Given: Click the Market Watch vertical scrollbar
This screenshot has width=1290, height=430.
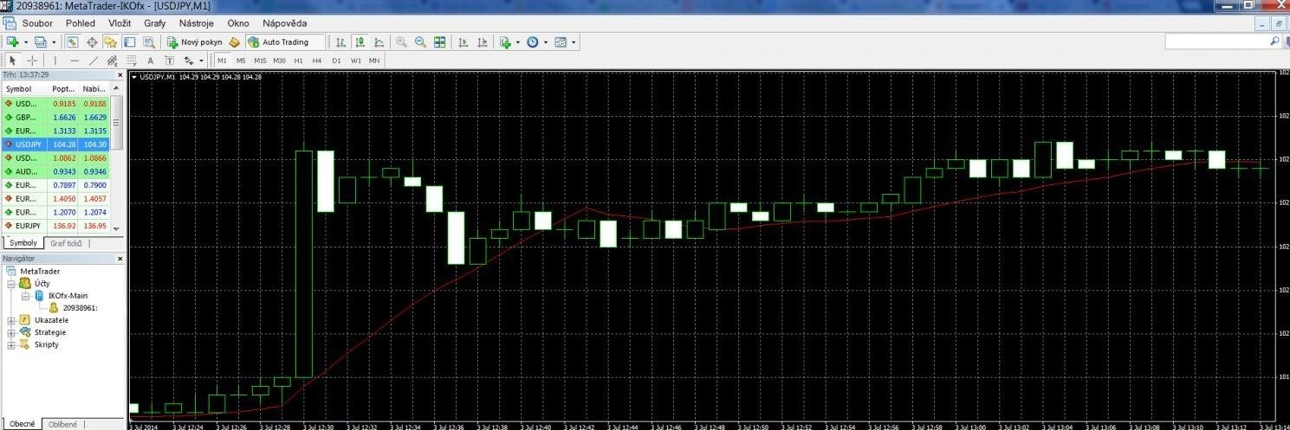Looking at the screenshot, I should click(x=117, y=162).
